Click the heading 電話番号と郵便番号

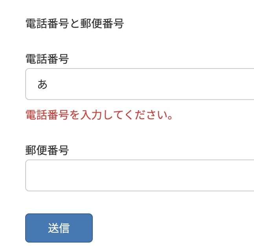point(75,24)
